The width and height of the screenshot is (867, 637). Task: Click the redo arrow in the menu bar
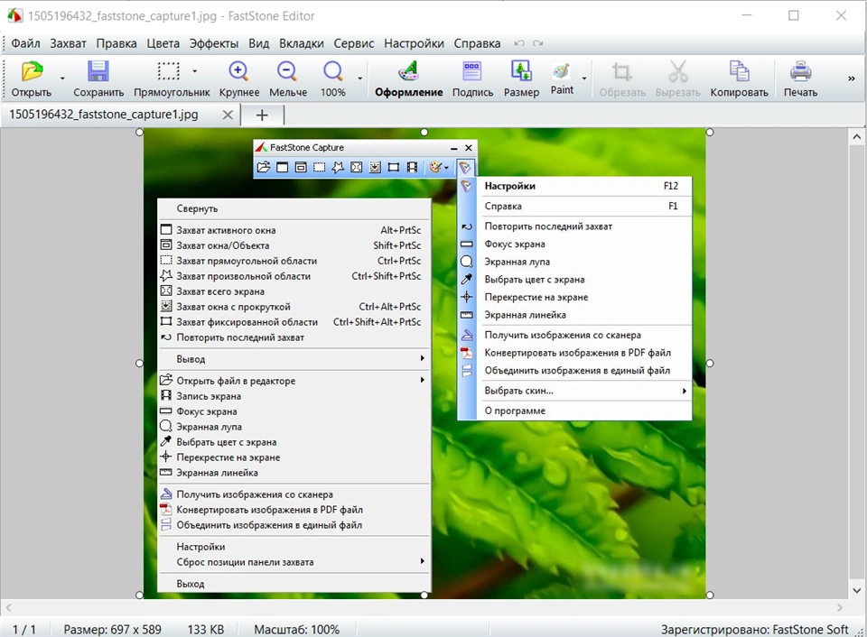(537, 43)
